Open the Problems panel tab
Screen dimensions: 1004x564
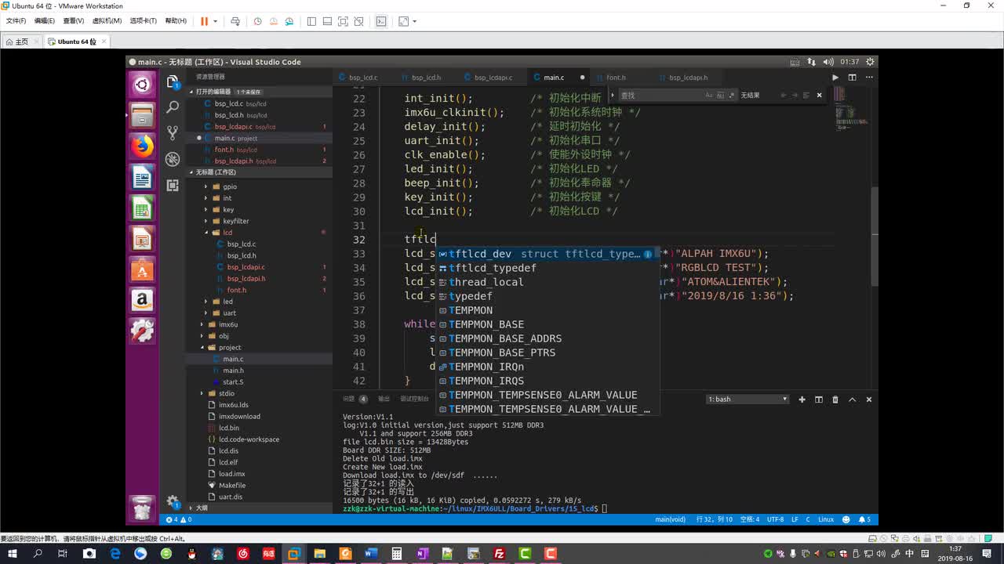point(355,399)
